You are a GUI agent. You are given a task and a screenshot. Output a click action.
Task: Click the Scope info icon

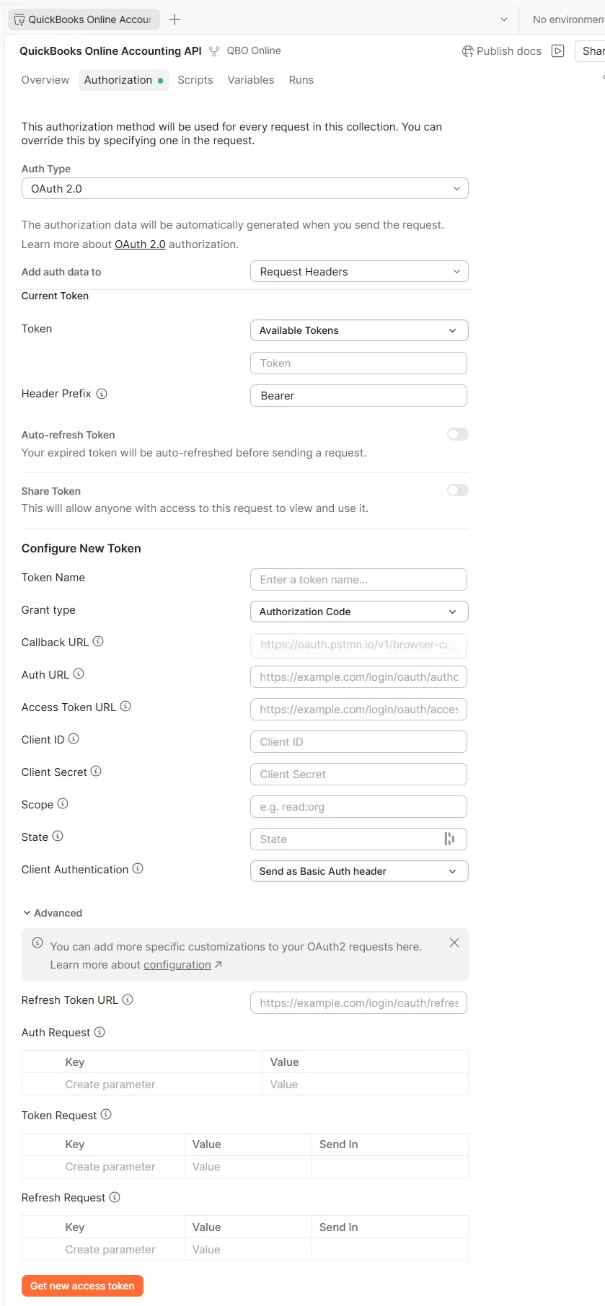(63, 803)
